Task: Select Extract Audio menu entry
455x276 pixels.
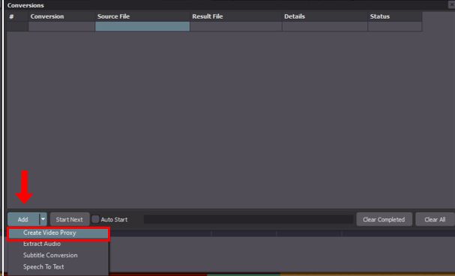Action: [58, 244]
